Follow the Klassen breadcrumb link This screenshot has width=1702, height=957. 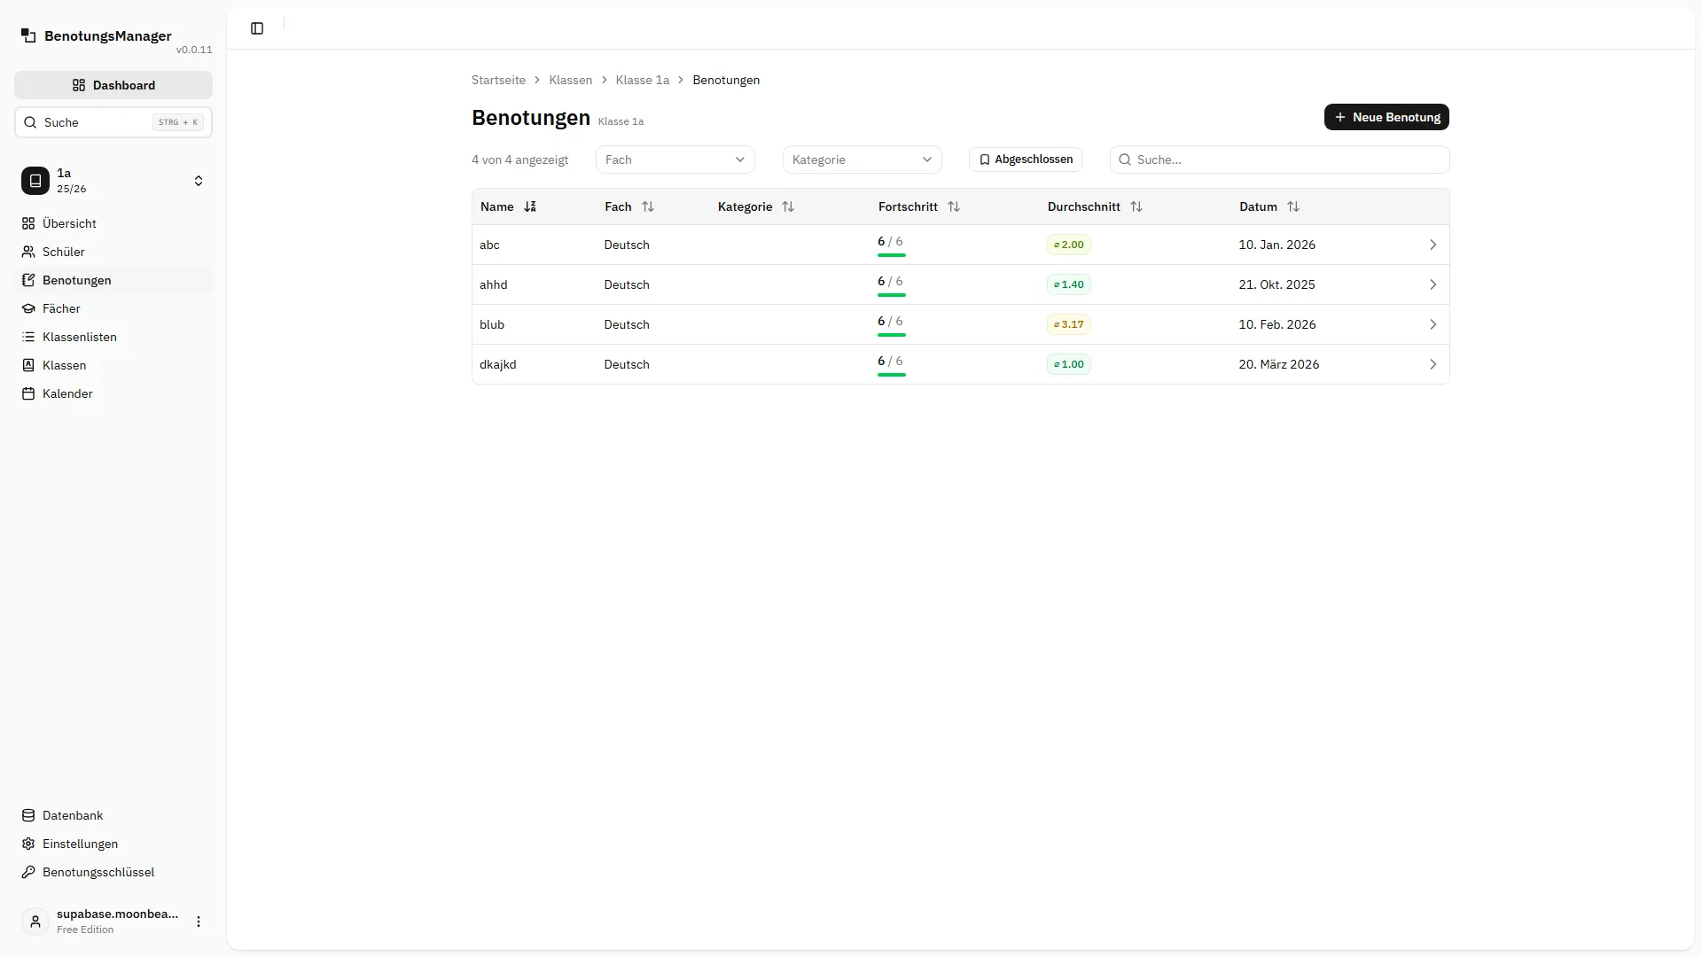(570, 80)
